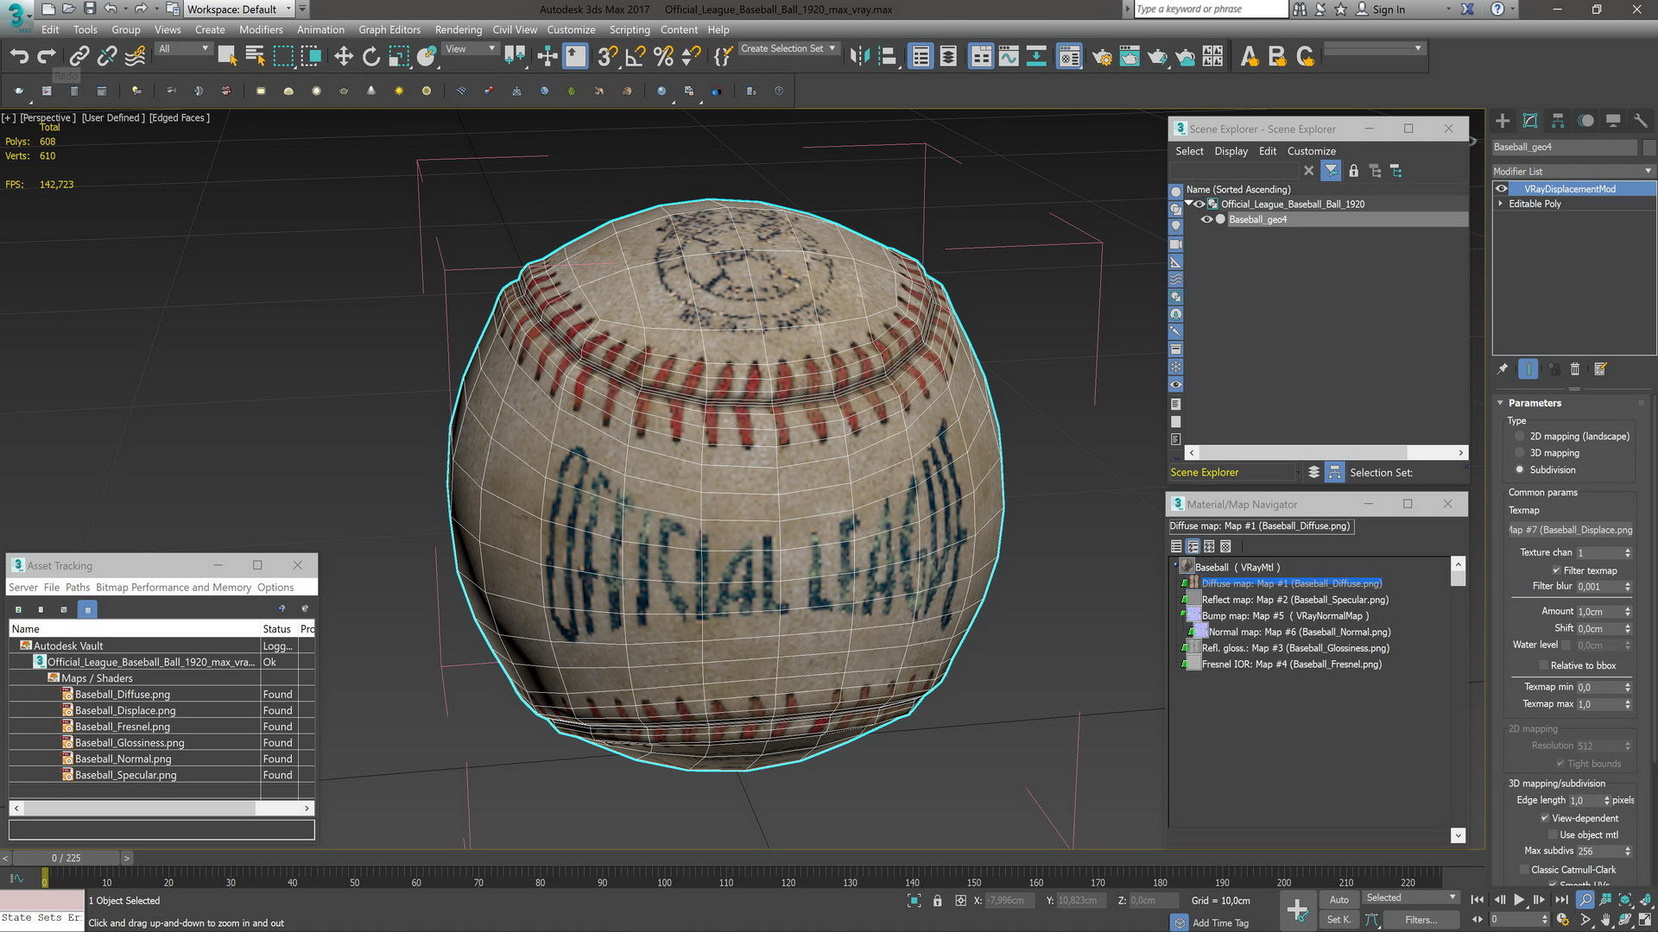Screen dimensions: 1658x932
Task: Click the Play Animation button
Action: [x=1519, y=899]
